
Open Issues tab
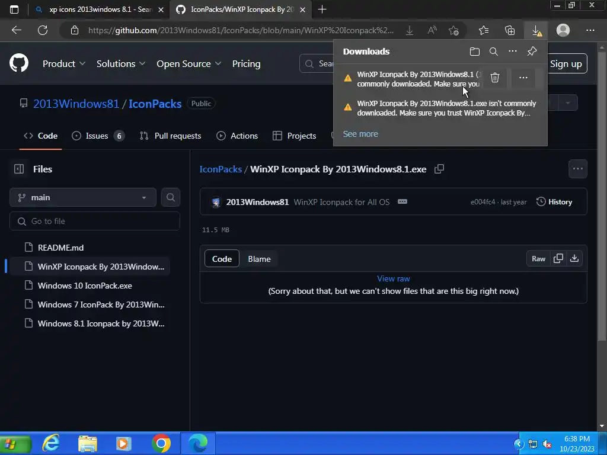pyautogui.click(x=98, y=136)
